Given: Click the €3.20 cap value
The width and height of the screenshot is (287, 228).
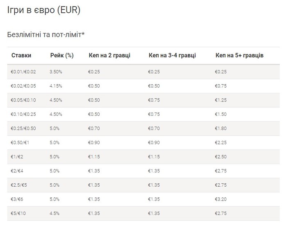Looking at the screenshot, I should click(x=221, y=199).
